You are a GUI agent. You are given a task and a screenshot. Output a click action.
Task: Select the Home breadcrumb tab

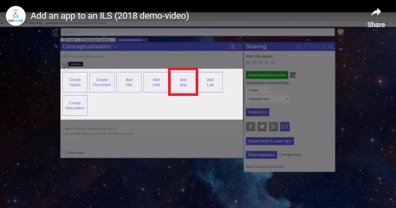click(x=71, y=40)
